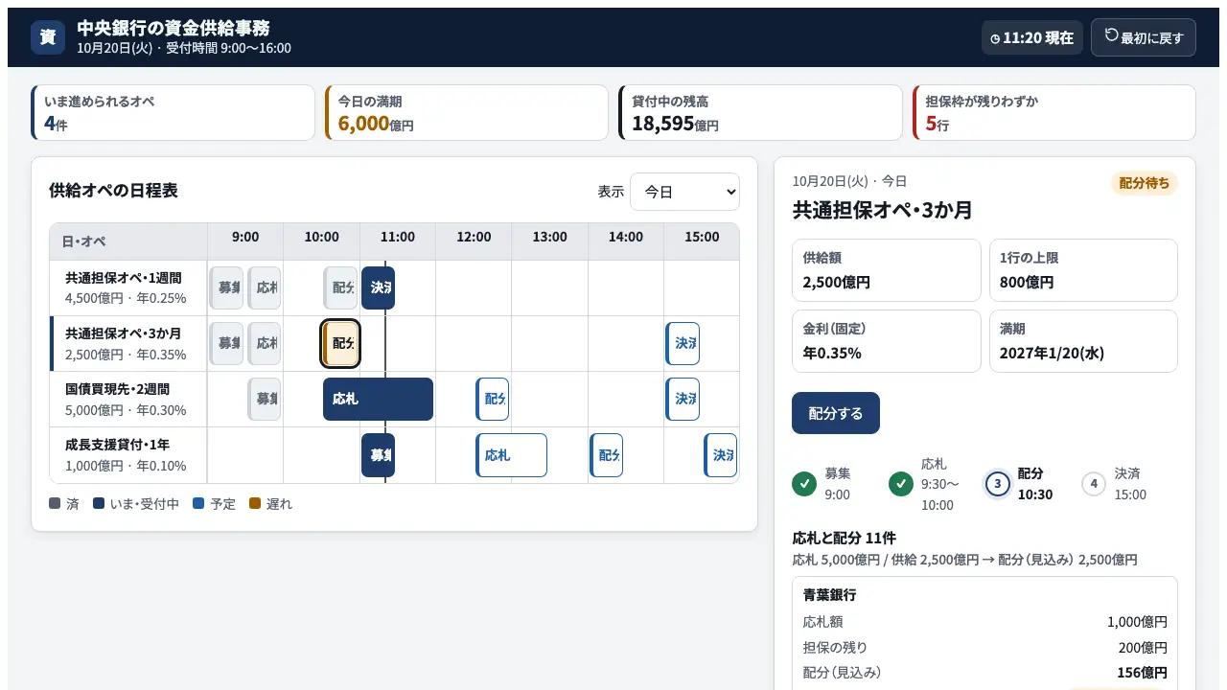Click the 最初に戻す reset button
The height and width of the screenshot is (690, 1227).
pyautogui.click(x=1144, y=37)
